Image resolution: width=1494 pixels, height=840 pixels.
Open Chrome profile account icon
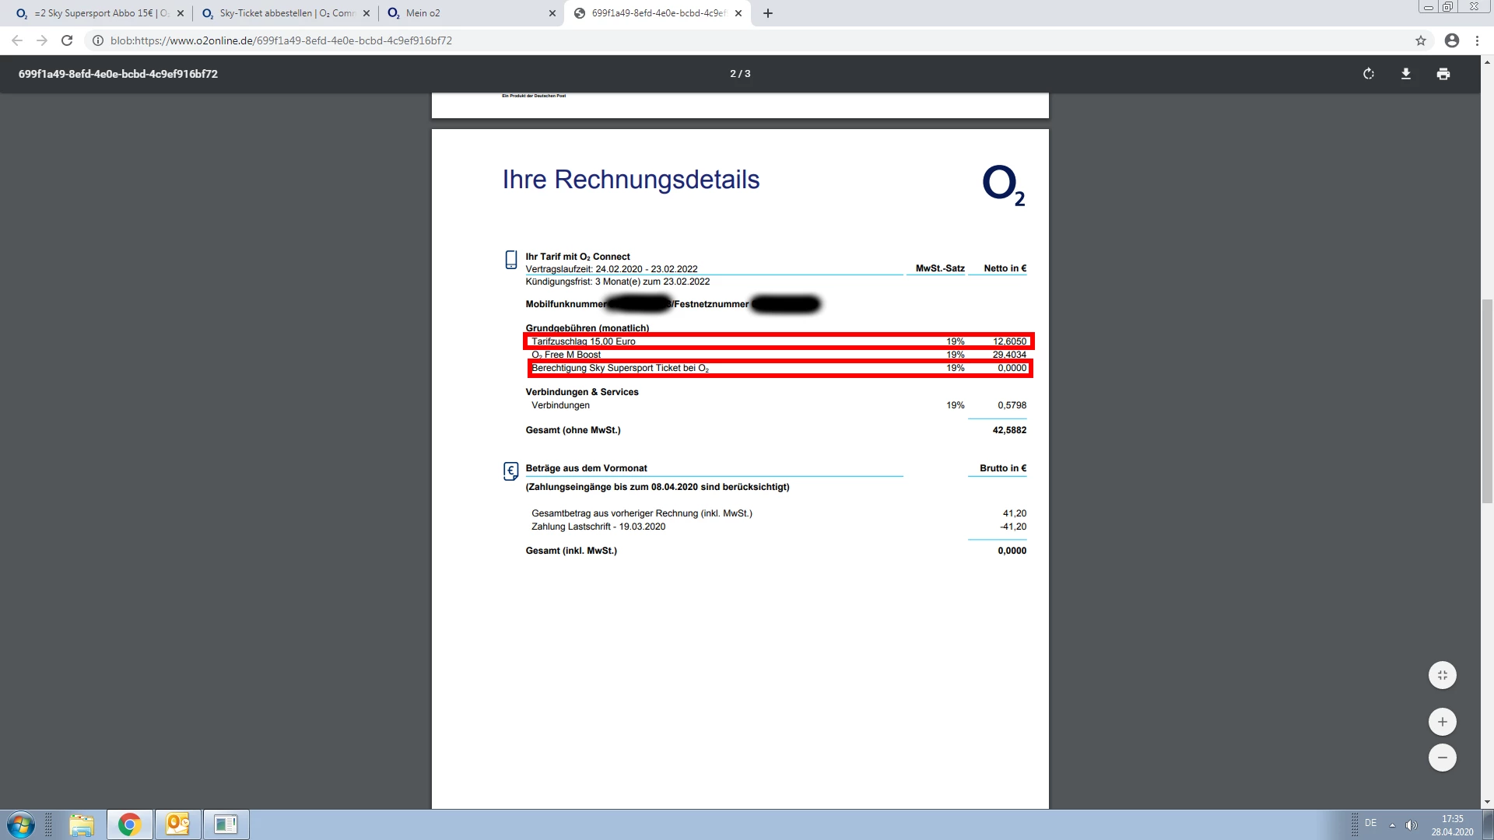tap(1452, 40)
